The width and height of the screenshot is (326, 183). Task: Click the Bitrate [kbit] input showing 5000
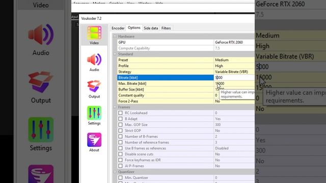pos(234,77)
